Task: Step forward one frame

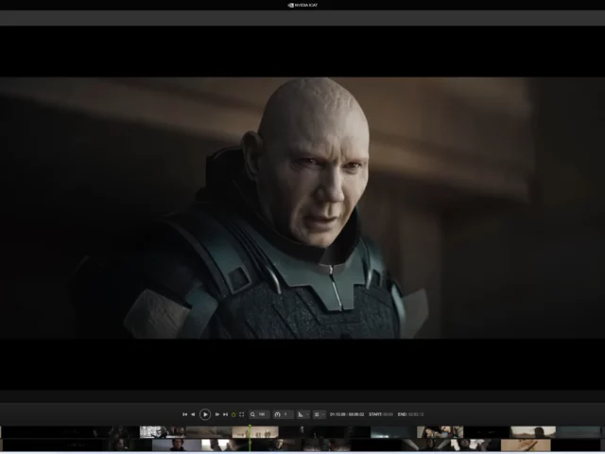Action: (x=217, y=414)
